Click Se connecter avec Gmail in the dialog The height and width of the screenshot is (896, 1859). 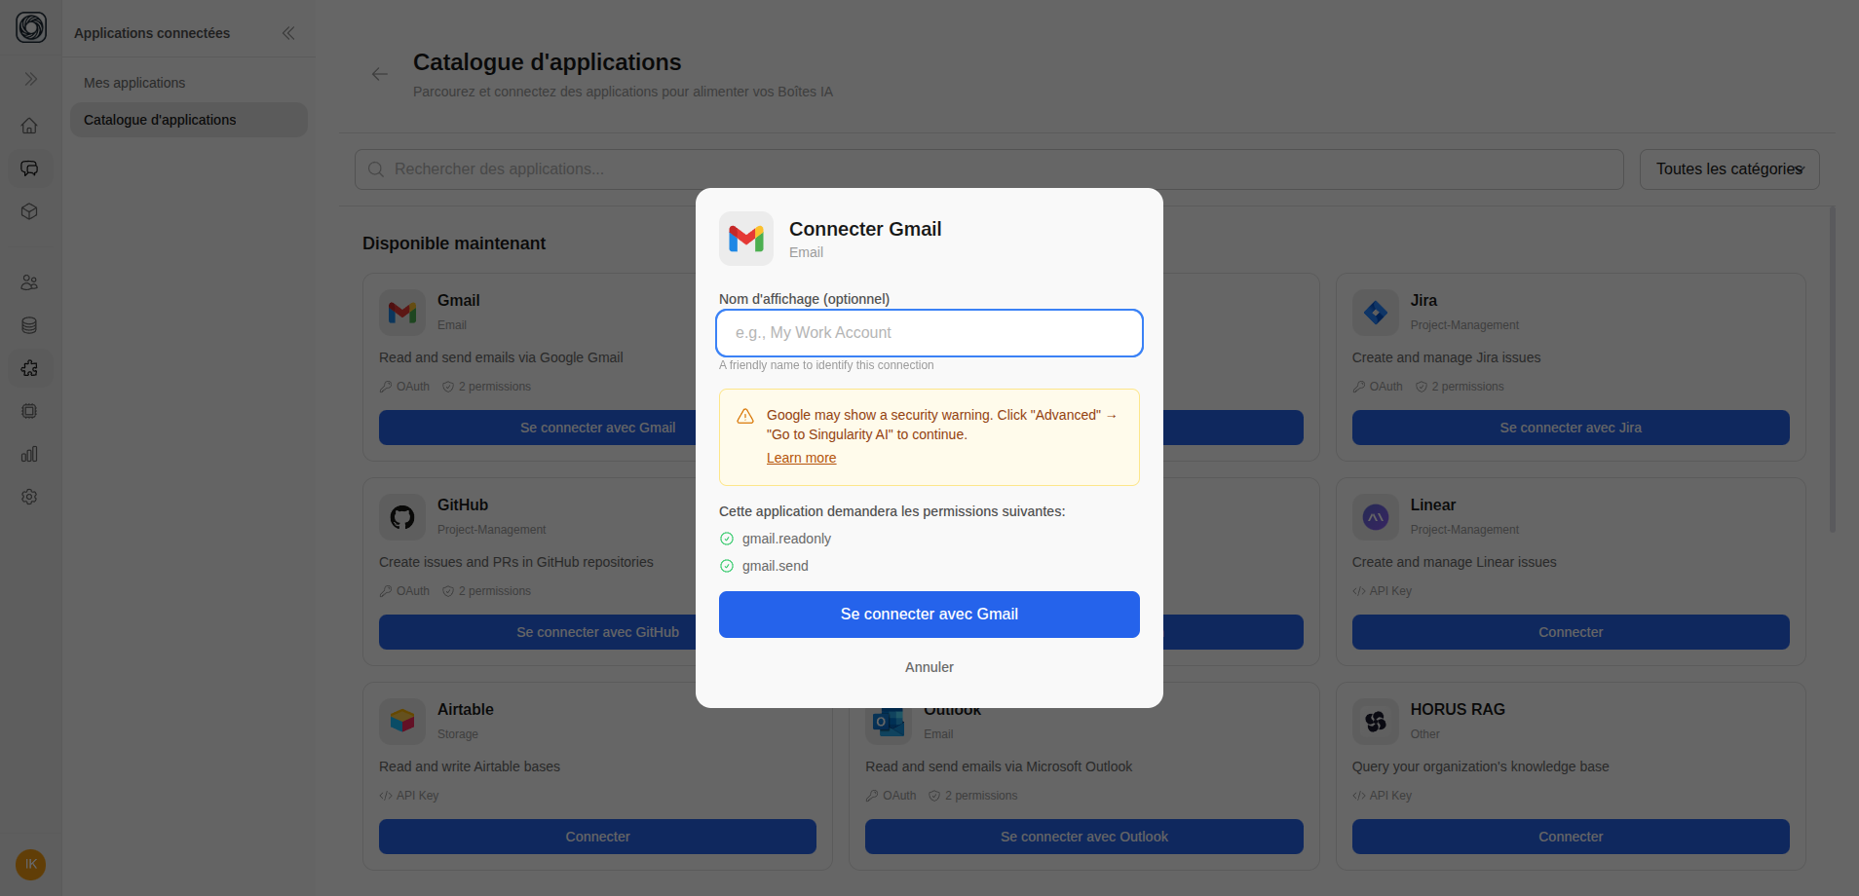point(928,614)
